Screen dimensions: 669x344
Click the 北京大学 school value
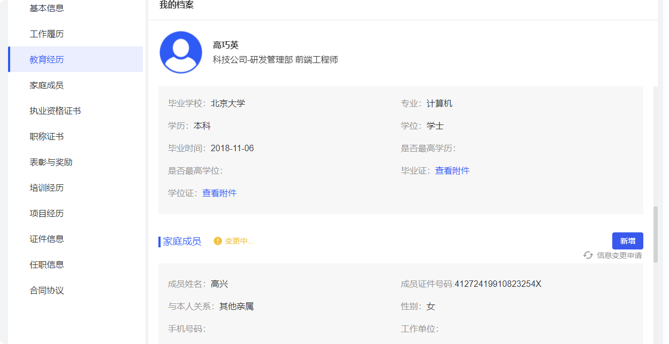click(x=228, y=104)
